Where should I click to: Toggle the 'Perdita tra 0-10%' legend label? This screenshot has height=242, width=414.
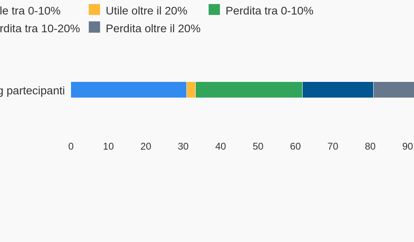269,11
